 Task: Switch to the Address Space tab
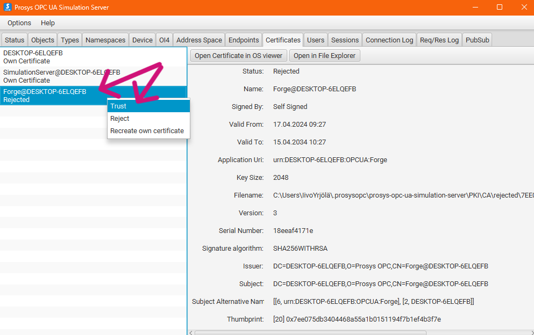pos(199,40)
